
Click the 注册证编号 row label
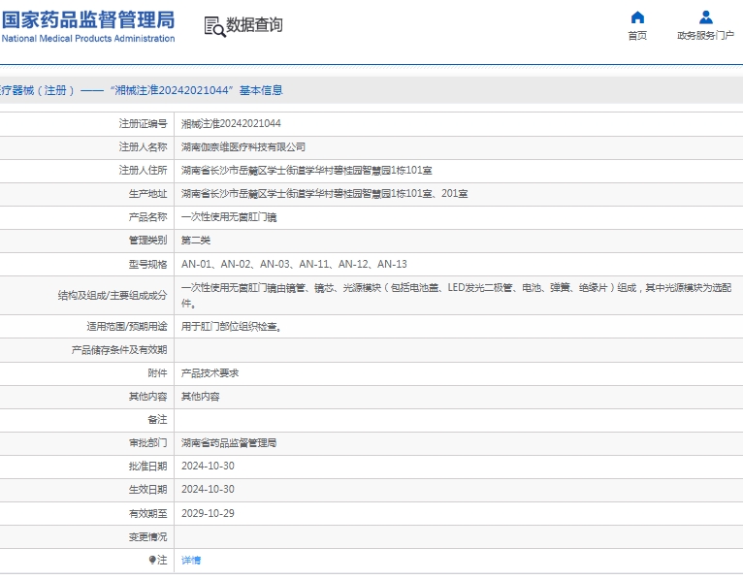click(x=144, y=124)
